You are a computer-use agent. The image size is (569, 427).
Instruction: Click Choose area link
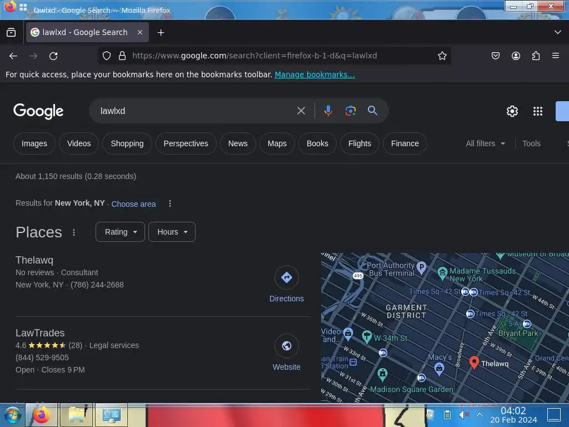click(x=133, y=204)
